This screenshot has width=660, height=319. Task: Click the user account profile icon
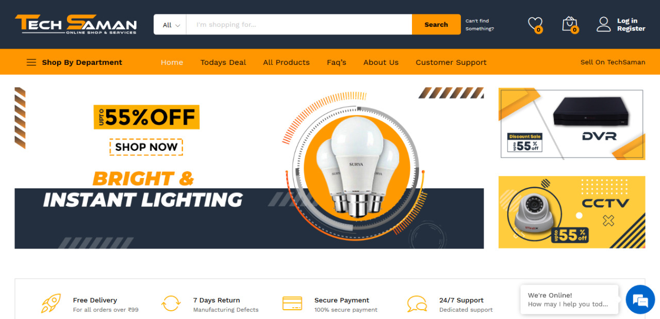pos(603,24)
